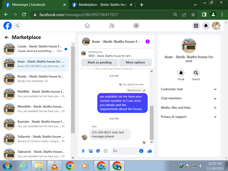Send a thumbs-up like
The height and width of the screenshot is (171, 228).
[150, 151]
